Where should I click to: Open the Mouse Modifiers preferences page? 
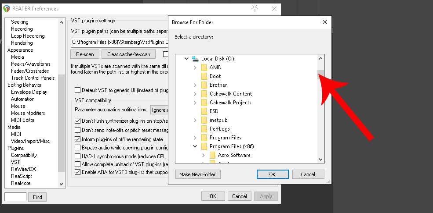[28, 113]
